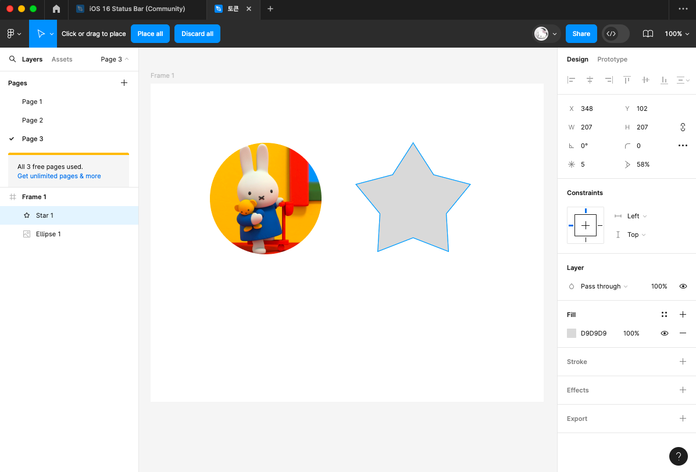Click the fill opacity 100% field
This screenshot has width=696, height=472.
(631, 333)
